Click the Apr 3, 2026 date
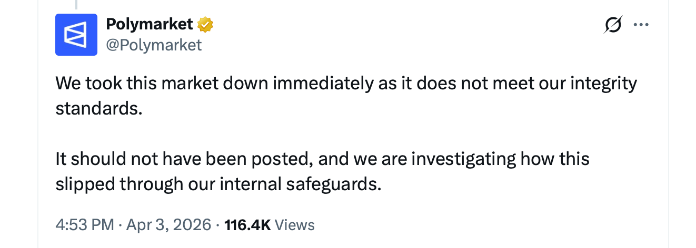The image size is (696, 248). (167, 225)
